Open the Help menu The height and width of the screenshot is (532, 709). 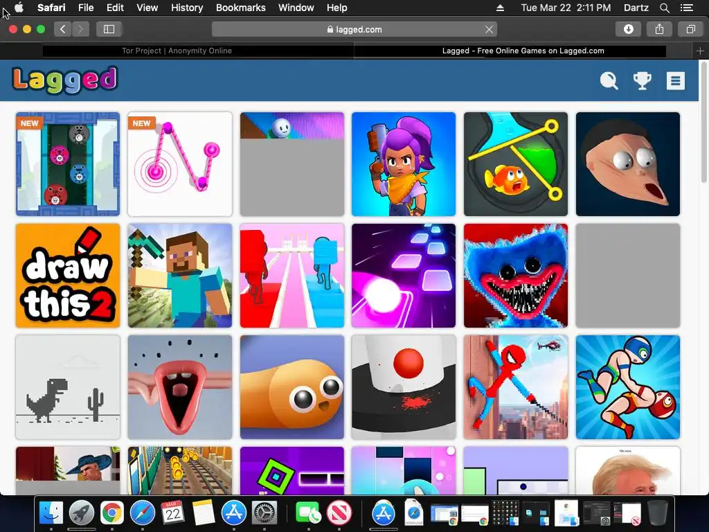point(337,8)
